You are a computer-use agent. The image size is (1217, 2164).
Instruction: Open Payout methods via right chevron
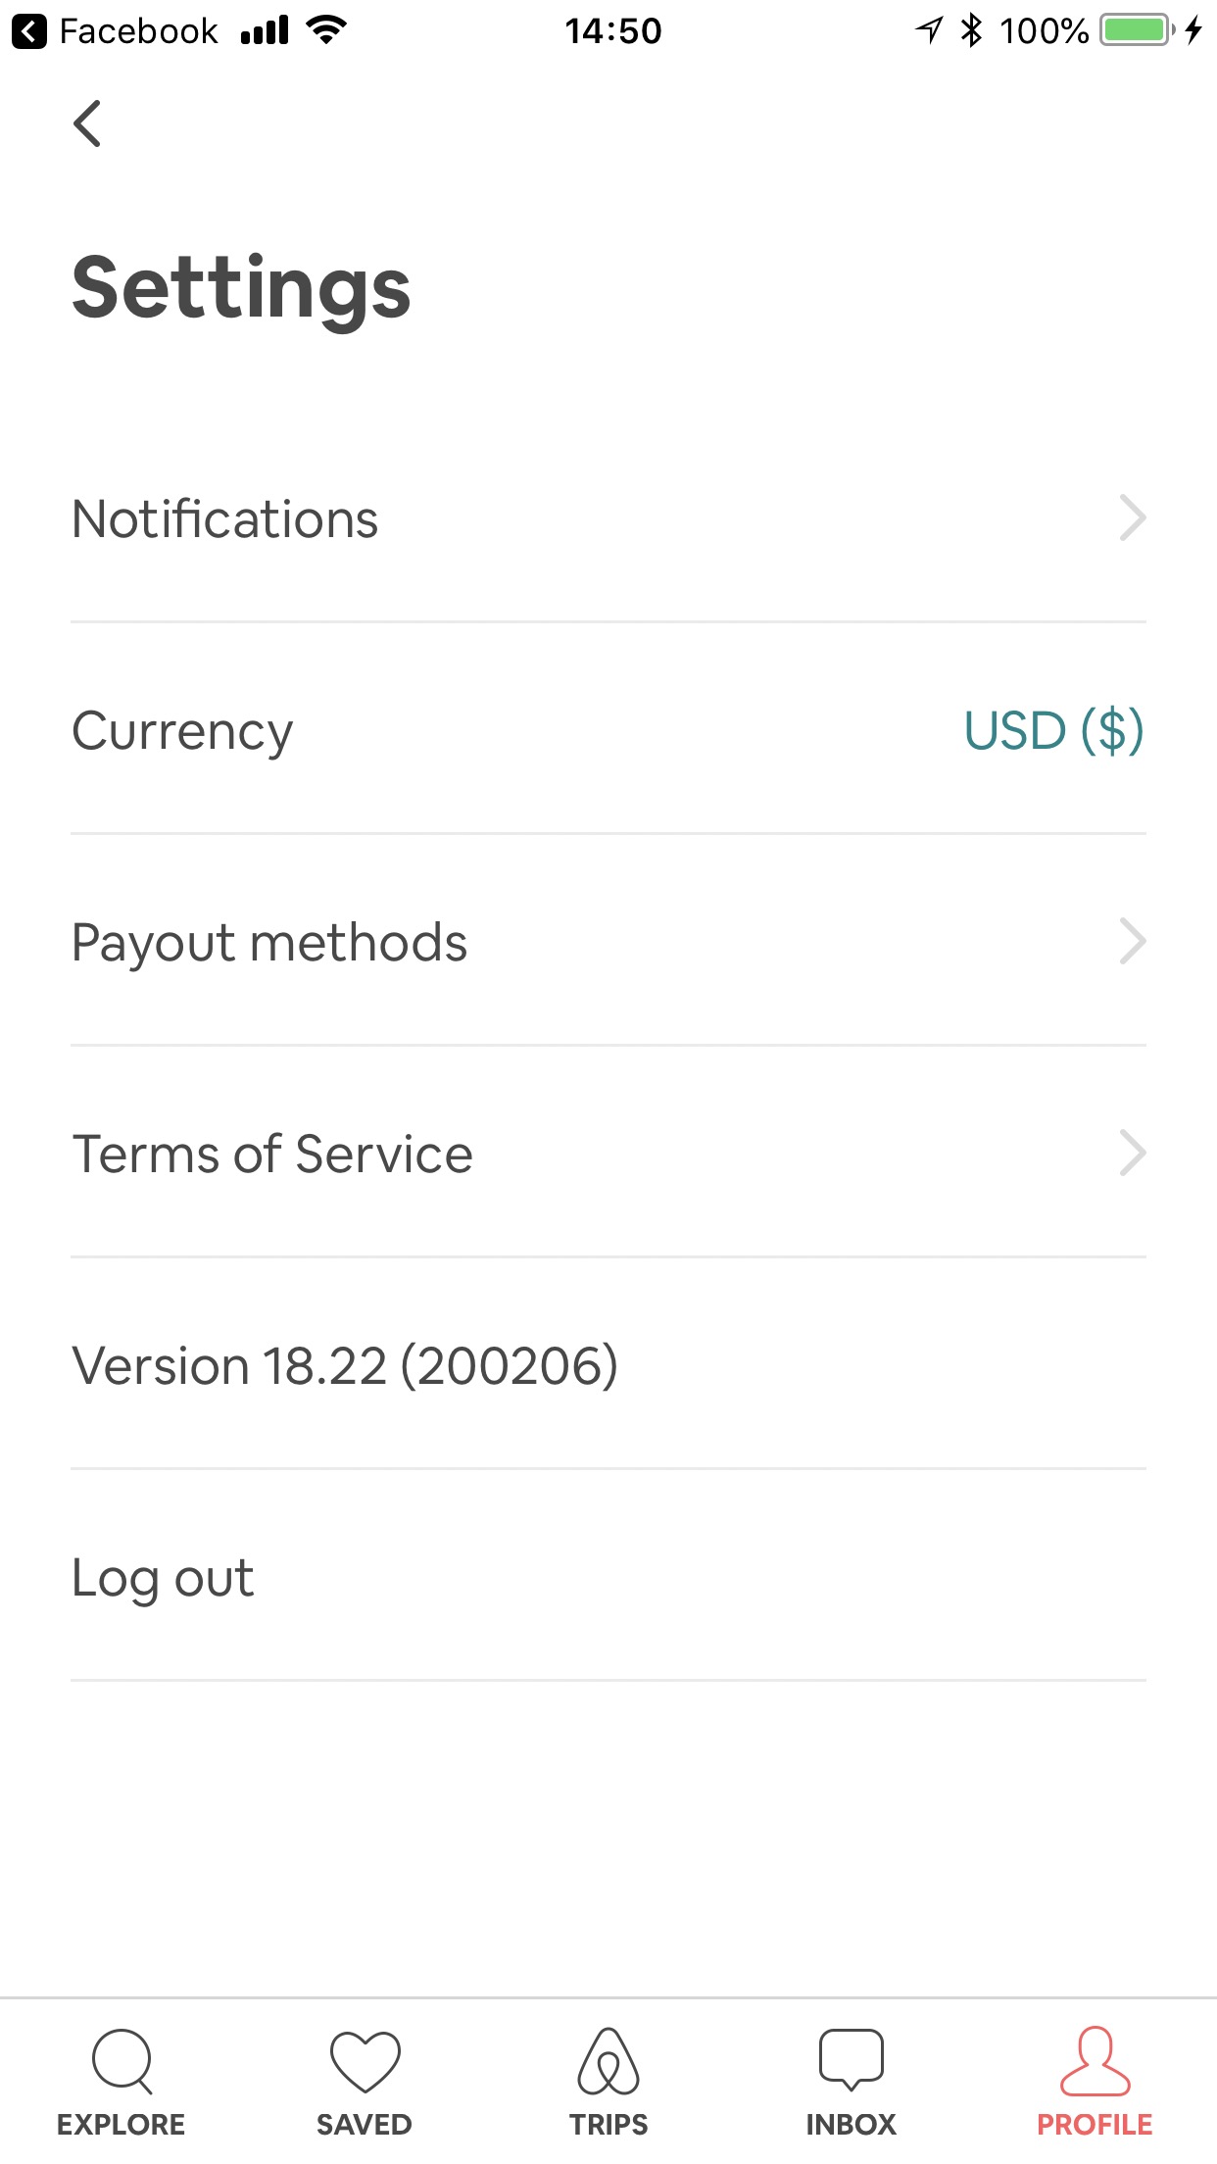1132,942
